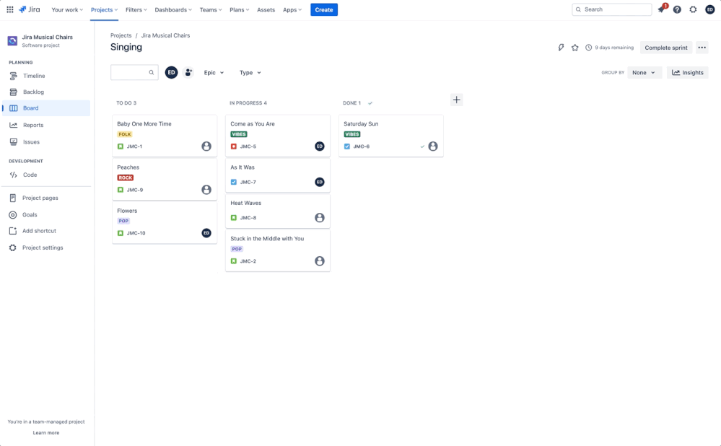Open the board more actions ellipsis

coord(702,48)
